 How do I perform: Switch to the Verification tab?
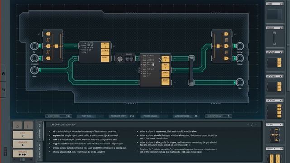[39, 151]
